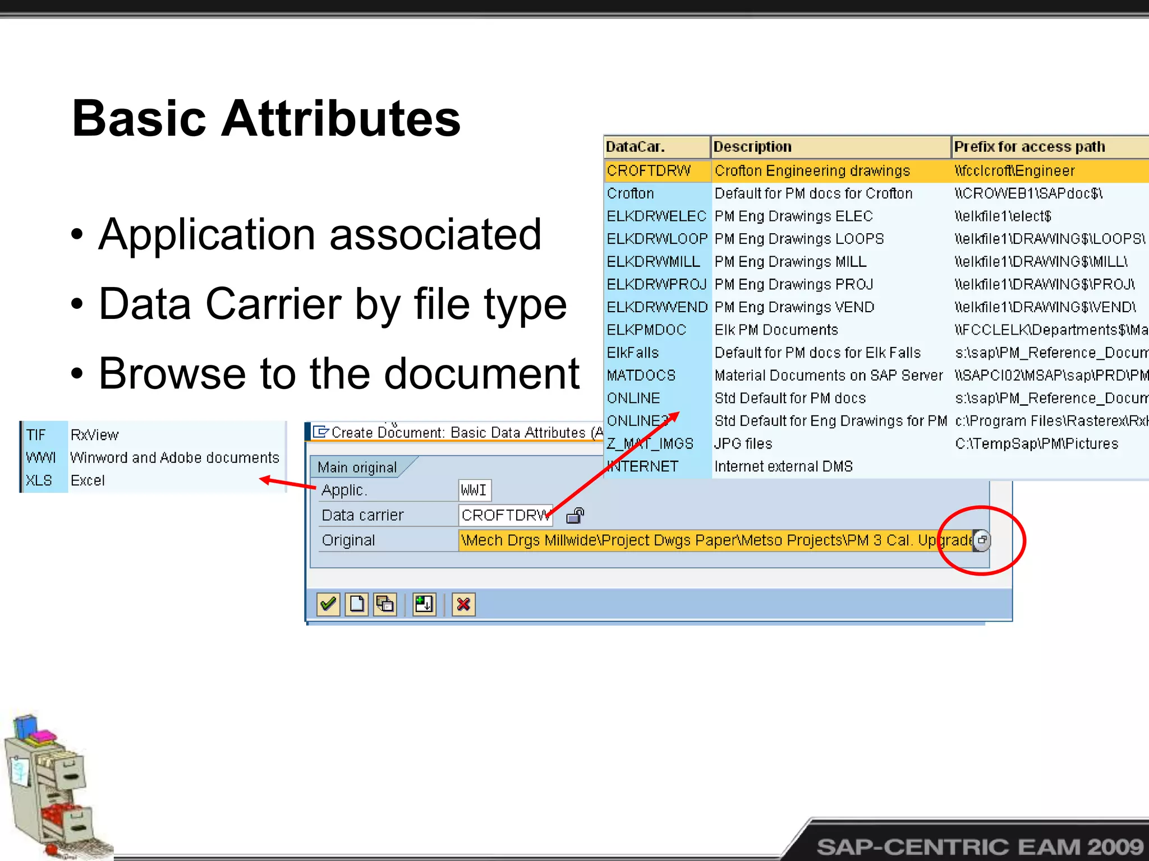Select the ELKDRWVEND data carrier entry
1149x861 pixels.
pyautogui.click(x=658, y=307)
